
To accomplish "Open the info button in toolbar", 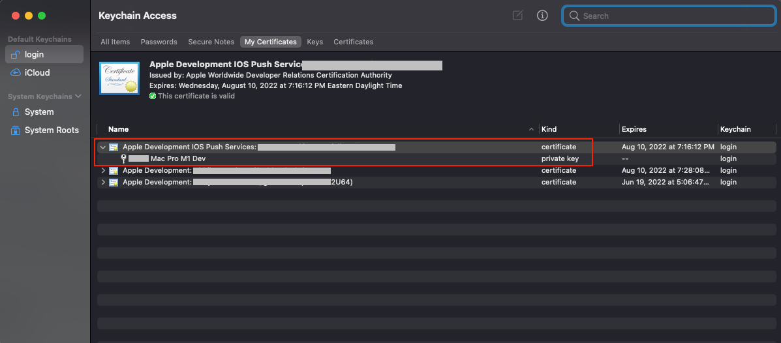I will click(542, 16).
